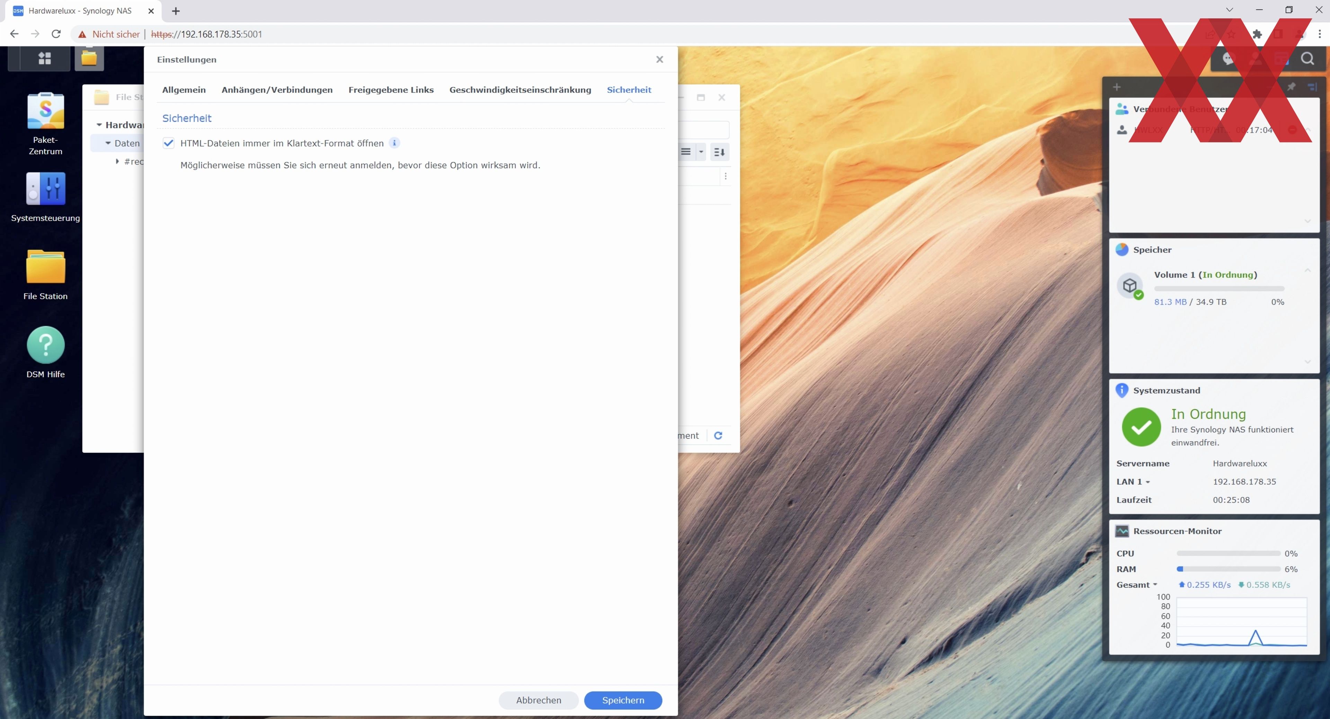Select list view icon in File Station

pos(686,152)
